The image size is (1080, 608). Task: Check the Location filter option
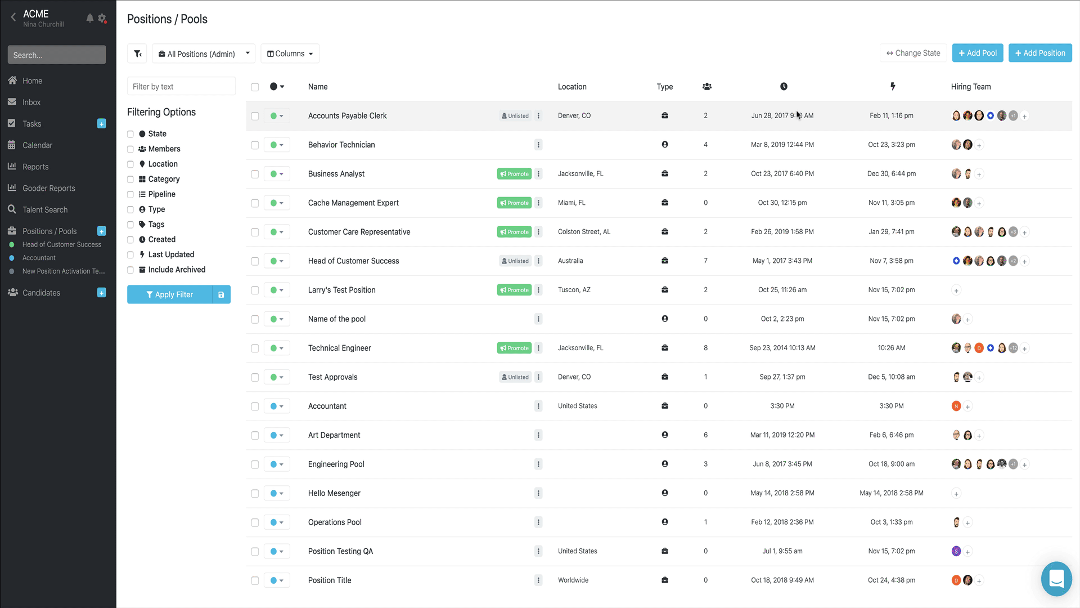[x=130, y=164]
